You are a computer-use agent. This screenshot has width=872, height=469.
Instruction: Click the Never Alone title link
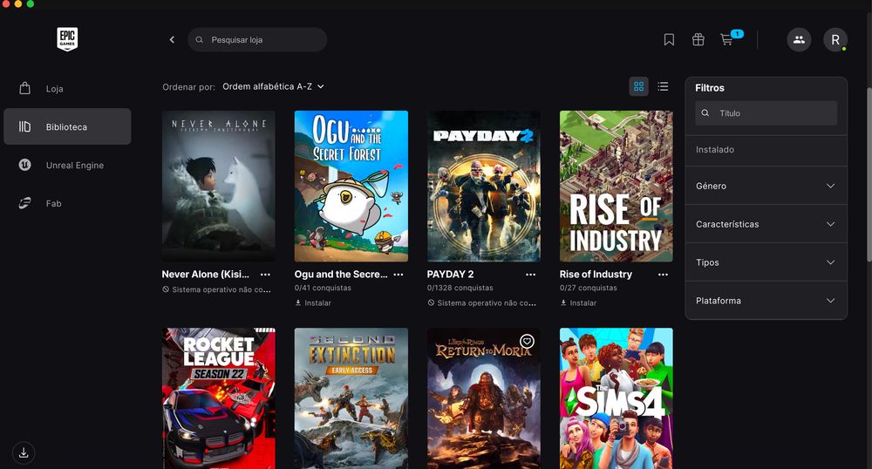click(205, 274)
